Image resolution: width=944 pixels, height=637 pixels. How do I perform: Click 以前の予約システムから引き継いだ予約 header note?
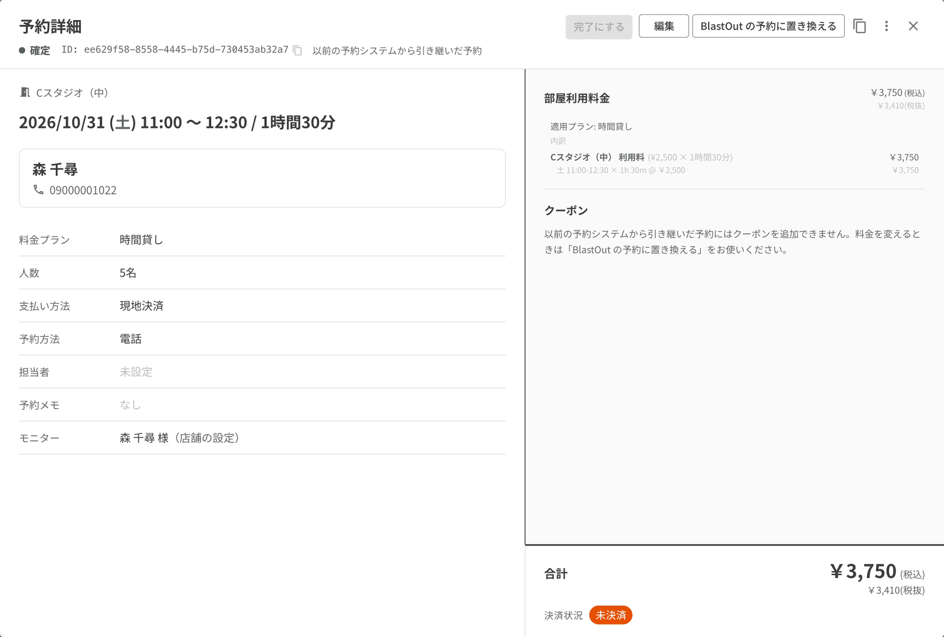click(x=397, y=51)
